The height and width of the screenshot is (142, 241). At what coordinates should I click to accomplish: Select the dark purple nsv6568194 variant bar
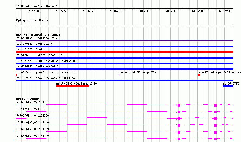coord(125,41)
